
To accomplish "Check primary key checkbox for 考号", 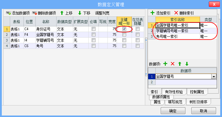I will point(124,46).
